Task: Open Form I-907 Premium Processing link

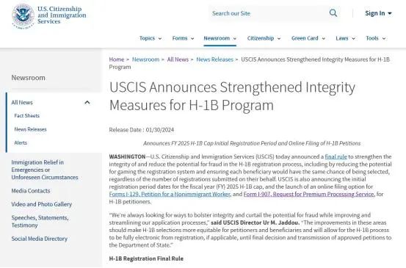Action: 308,194
